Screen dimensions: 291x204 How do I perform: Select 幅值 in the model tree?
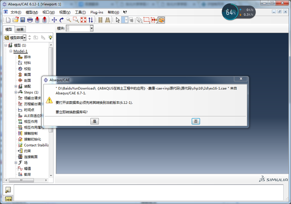[27, 169]
